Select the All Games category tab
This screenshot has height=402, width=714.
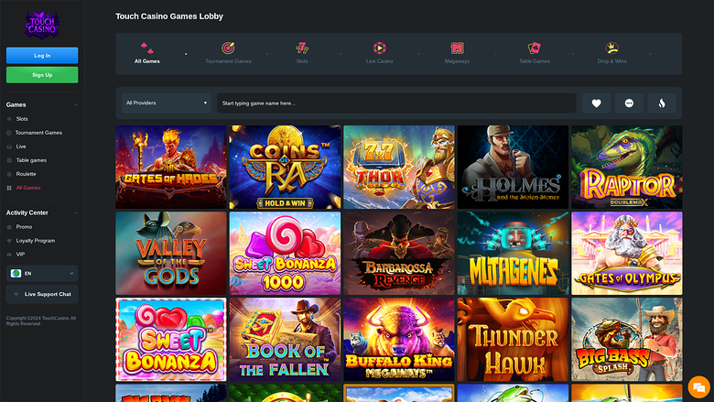147,53
